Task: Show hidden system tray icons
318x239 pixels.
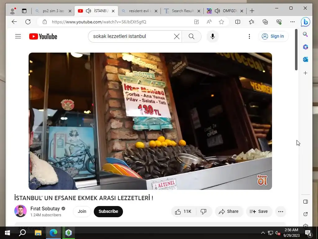Action: tap(263, 233)
